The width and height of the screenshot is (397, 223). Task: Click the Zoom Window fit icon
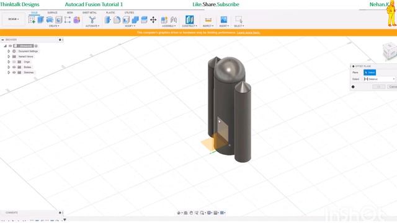click(x=202, y=213)
